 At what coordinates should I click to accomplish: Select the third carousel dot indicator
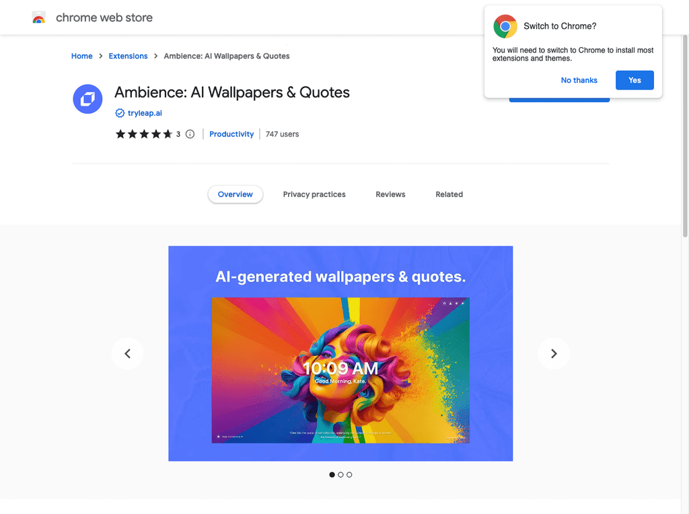click(x=349, y=474)
